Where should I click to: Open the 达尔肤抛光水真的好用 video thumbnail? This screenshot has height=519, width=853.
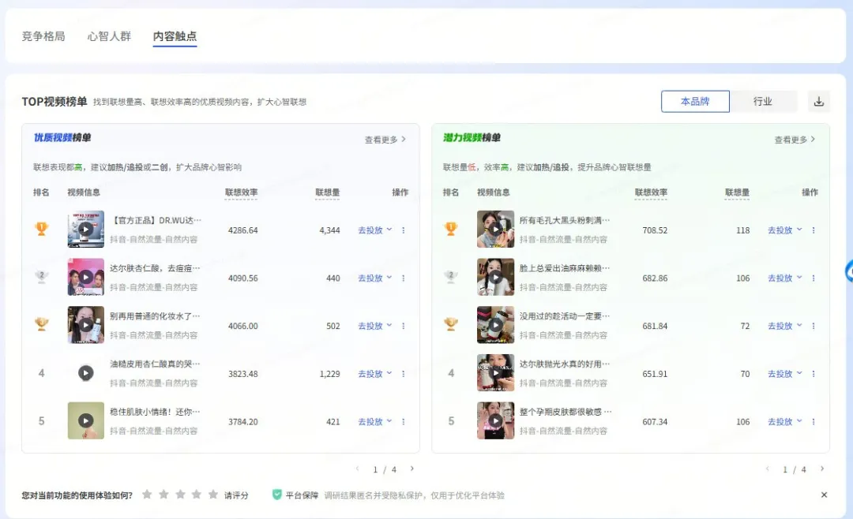[495, 373]
